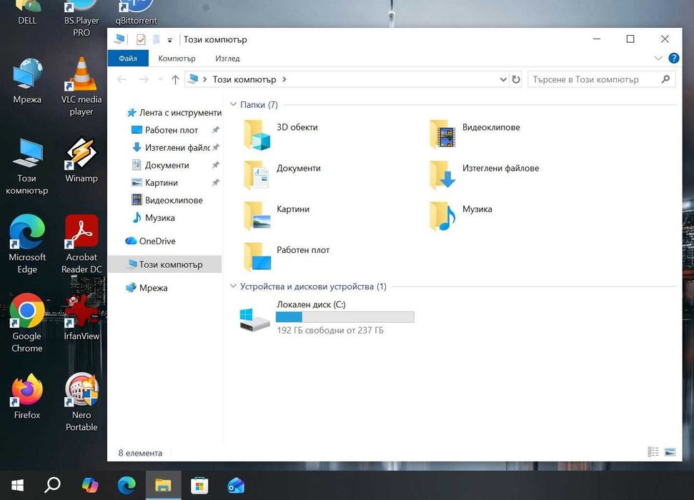Collapse the Папки (7) group
This screenshot has height=500, width=694.
233,104
